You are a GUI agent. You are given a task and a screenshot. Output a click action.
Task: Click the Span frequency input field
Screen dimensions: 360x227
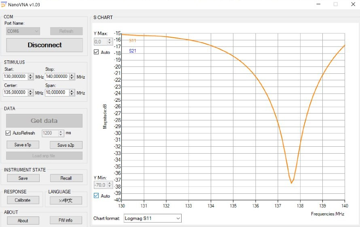point(57,92)
